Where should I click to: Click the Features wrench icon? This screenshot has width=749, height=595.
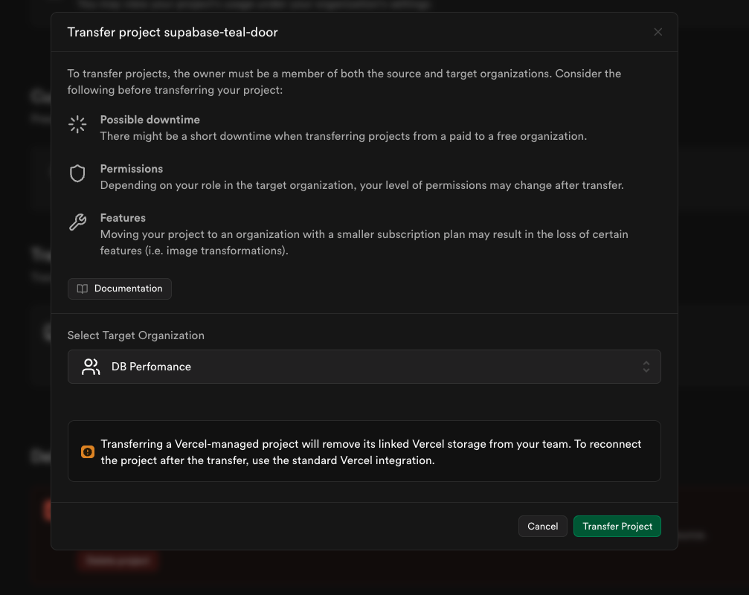(x=77, y=222)
